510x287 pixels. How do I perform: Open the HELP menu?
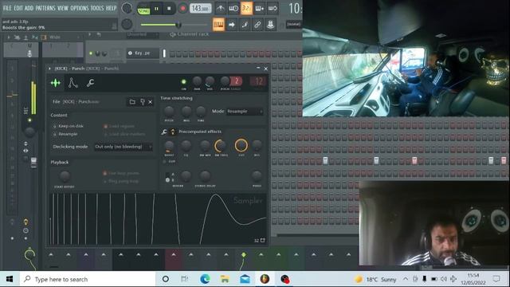coord(111,8)
